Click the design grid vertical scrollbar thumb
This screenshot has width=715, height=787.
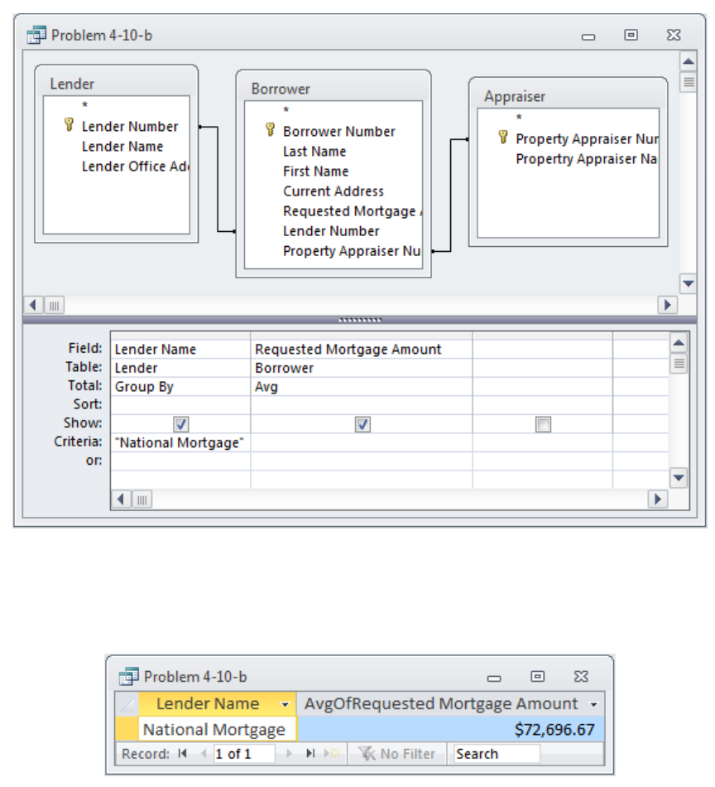pos(679,363)
